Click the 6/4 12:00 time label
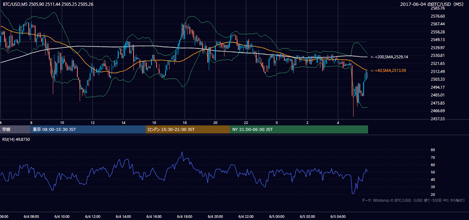 pos(92,217)
